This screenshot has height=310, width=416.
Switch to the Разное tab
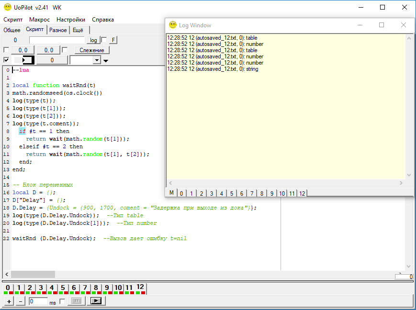coord(58,30)
